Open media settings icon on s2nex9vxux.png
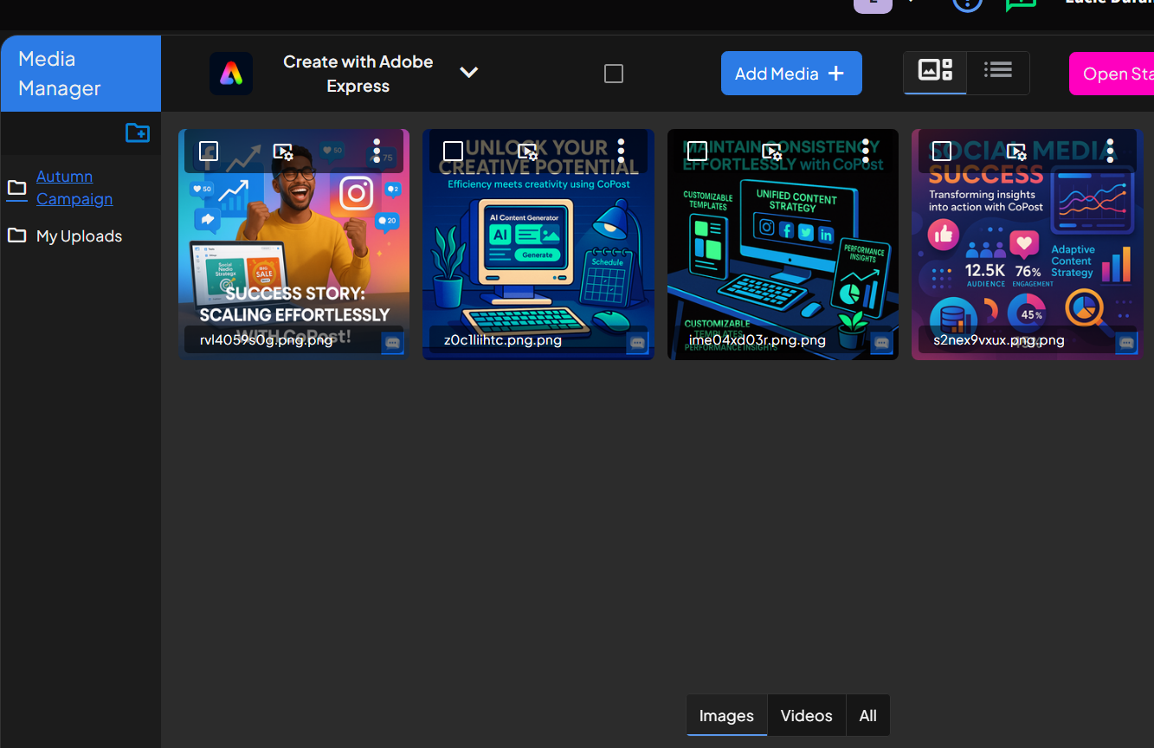Screen dimensions: 1154x748 coord(1016,152)
